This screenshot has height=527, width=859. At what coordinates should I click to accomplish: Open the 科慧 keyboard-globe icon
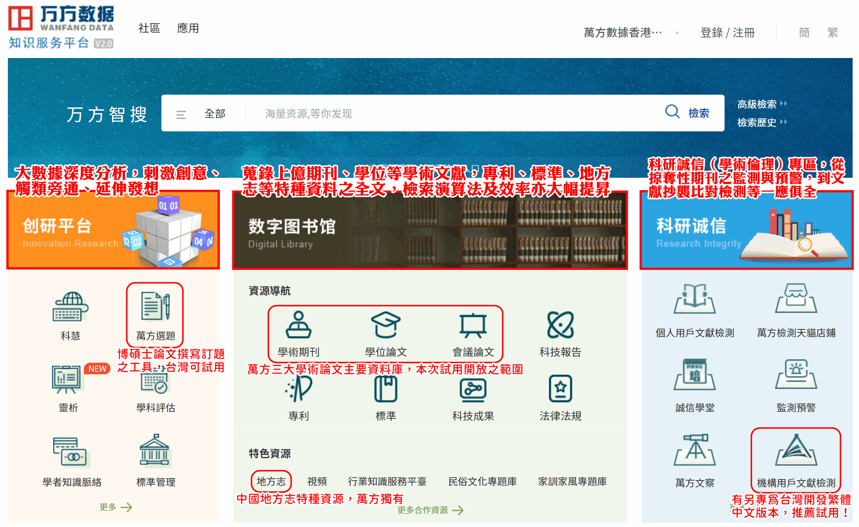click(x=70, y=307)
